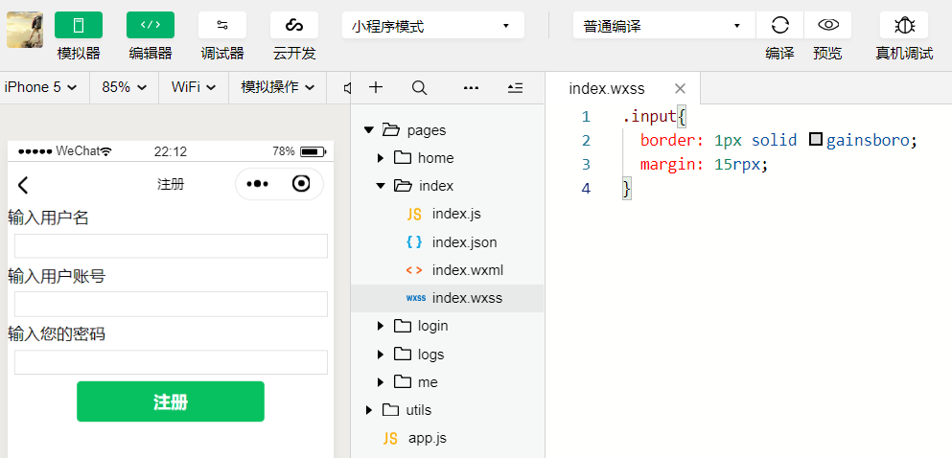This screenshot has height=458, width=952.
Task: Click the plus icon to add file
Action: (376, 87)
